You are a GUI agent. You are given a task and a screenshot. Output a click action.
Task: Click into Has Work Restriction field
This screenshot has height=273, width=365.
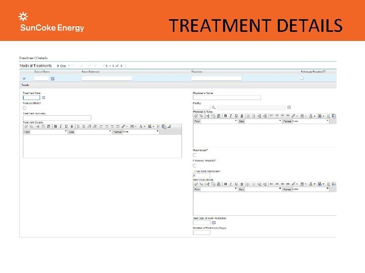[202, 175]
